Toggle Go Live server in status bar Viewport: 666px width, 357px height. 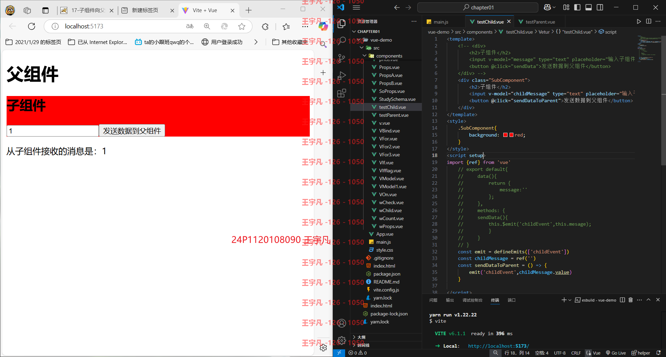point(616,353)
